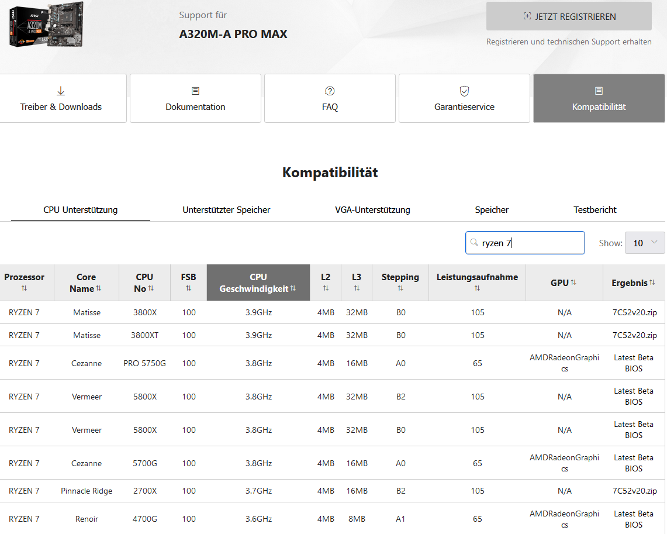Select the Kompatibilität section button
667x534 pixels.
point(599,98)
